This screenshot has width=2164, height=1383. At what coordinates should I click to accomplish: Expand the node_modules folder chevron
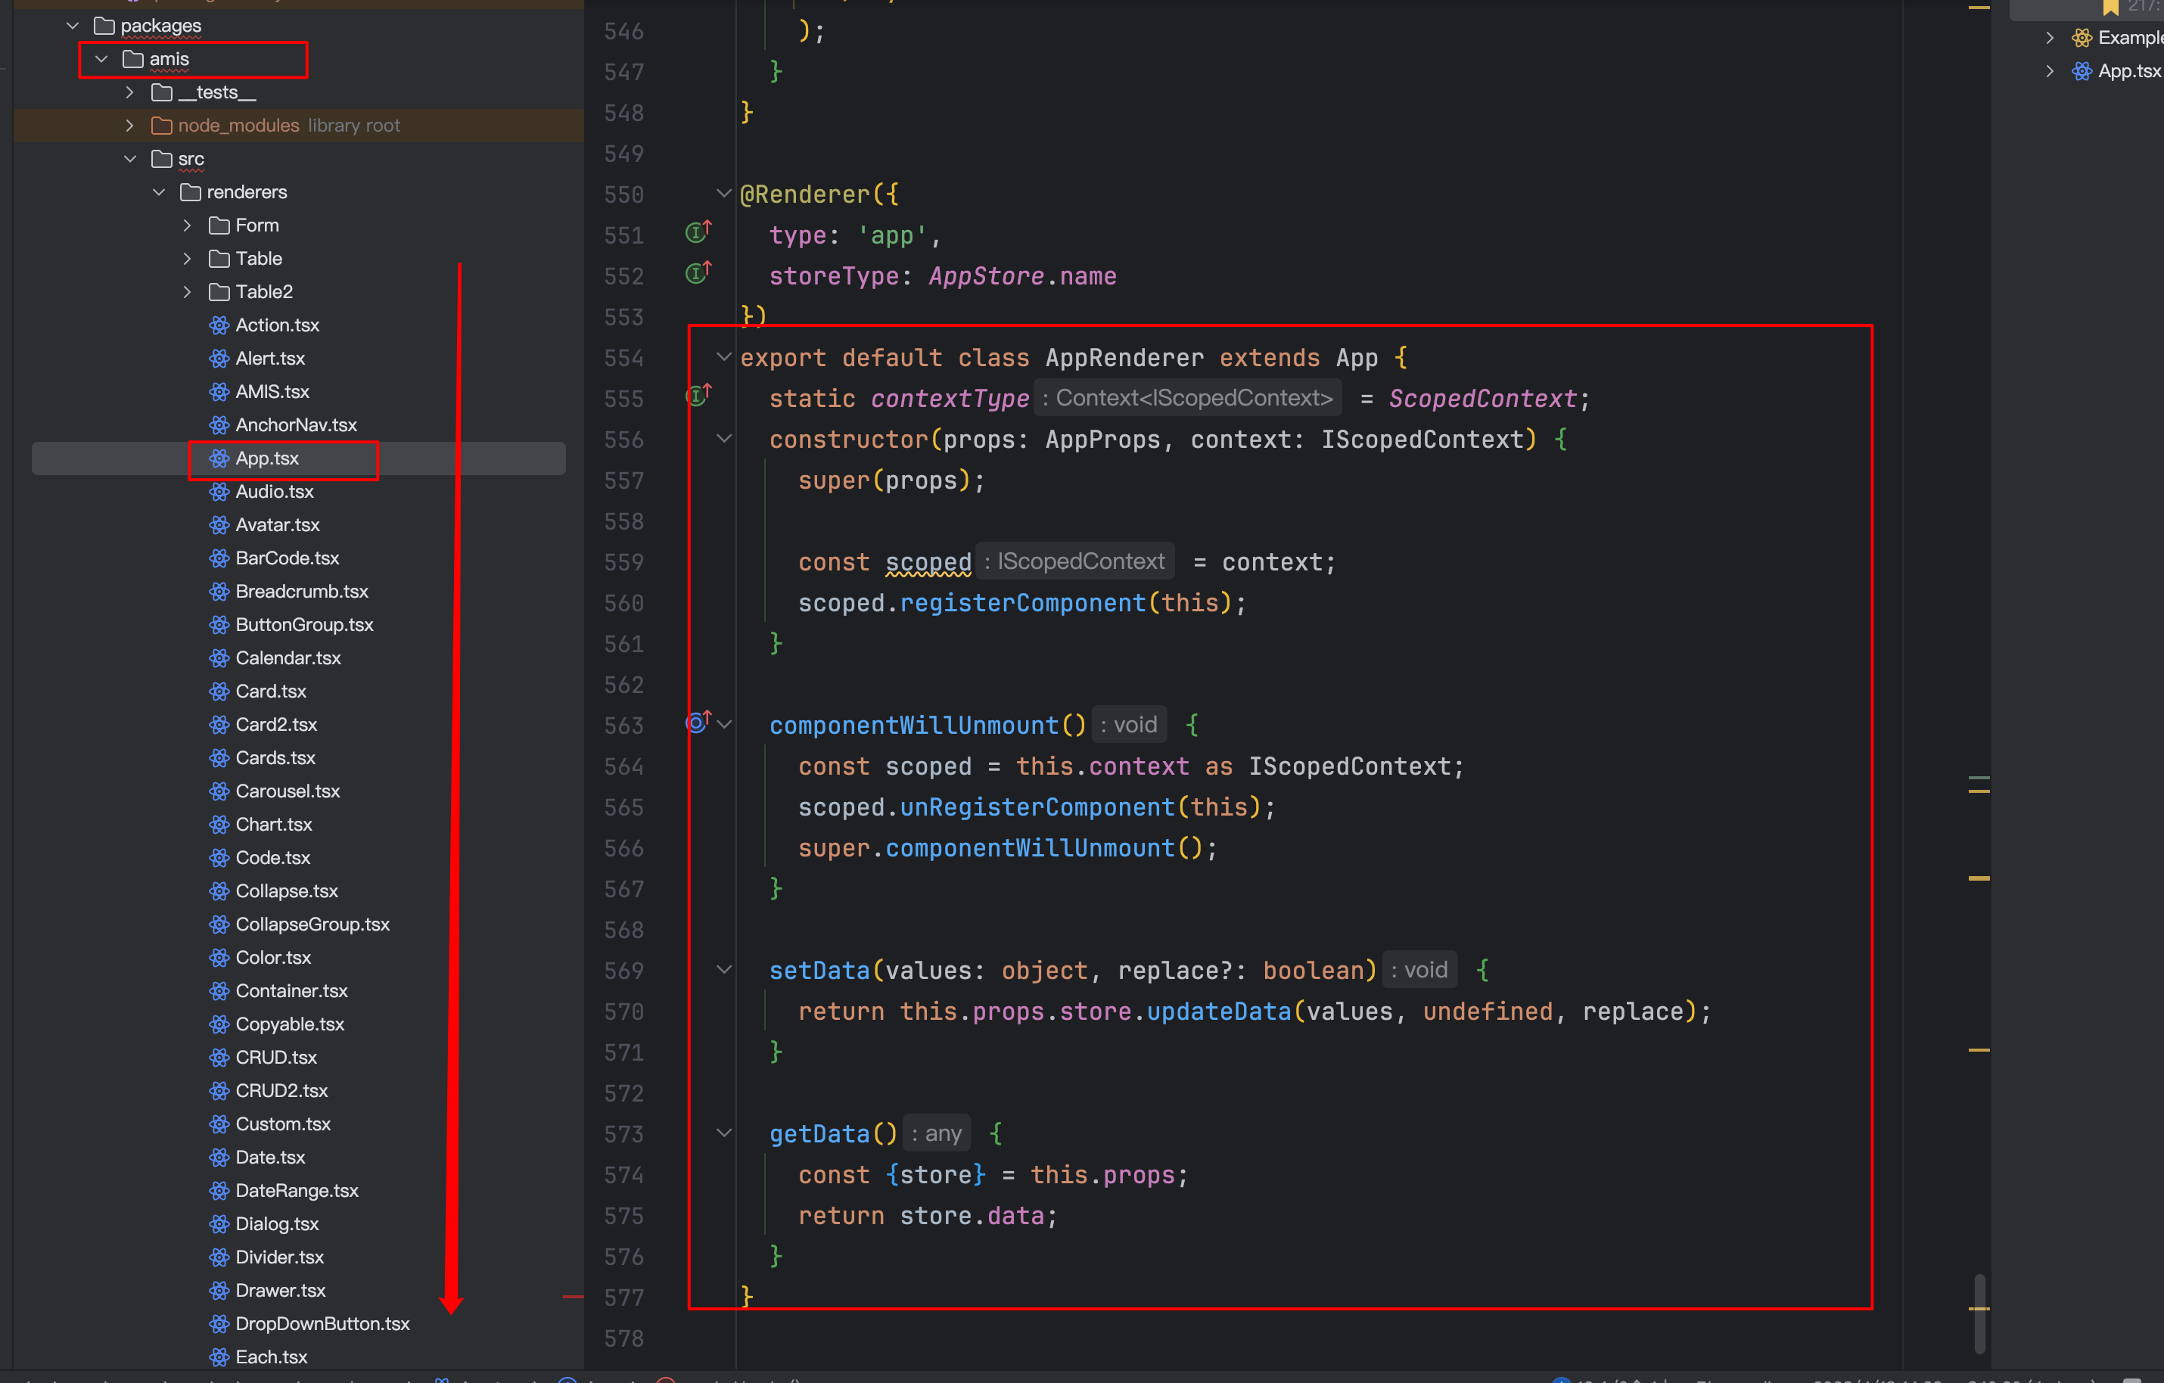130,126
